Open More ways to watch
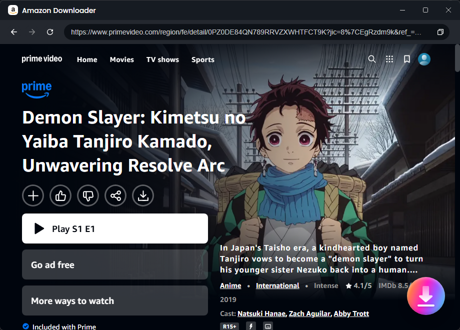Viewport: 460px width, 330px height. [x=115, y=300]
